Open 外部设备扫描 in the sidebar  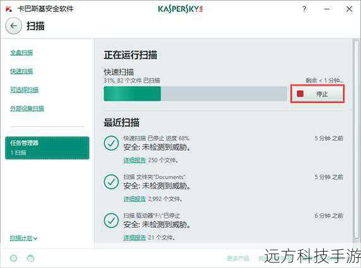[x=27, y=108]
